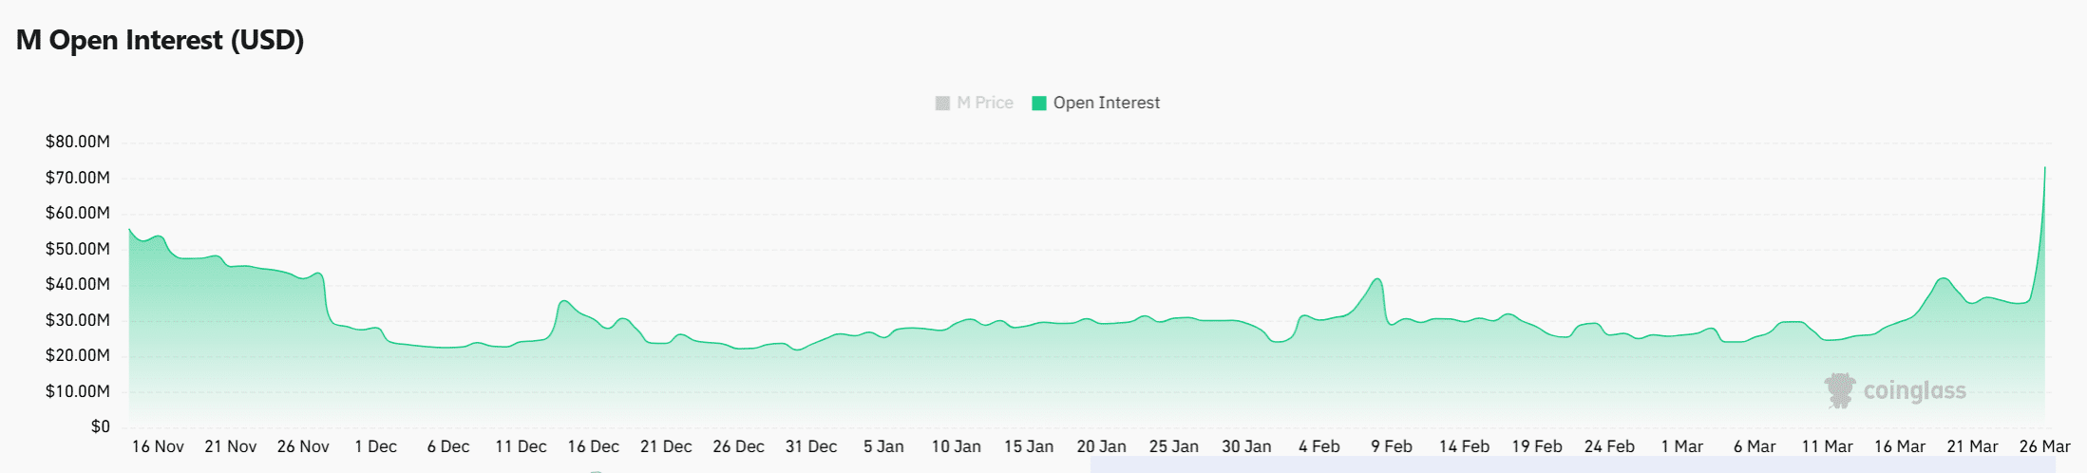Screen dimensions: 2087x473
Task: Click the coinglass watermark logo icon
Action: tap(1840, 390)
